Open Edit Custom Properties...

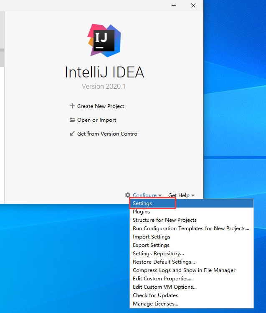click(x=192, y=279)
